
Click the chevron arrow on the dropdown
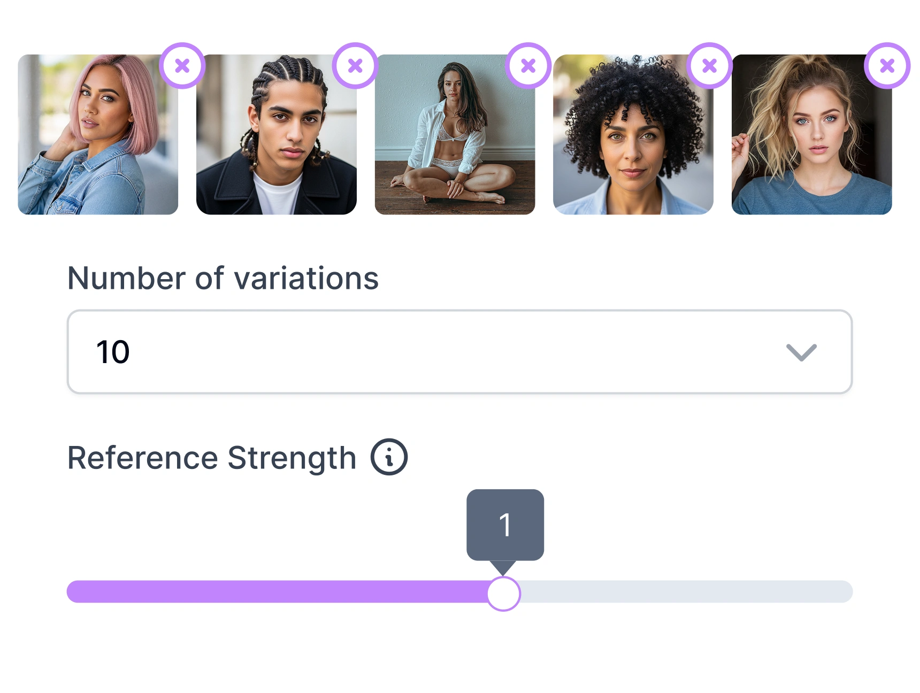point(801,351)
